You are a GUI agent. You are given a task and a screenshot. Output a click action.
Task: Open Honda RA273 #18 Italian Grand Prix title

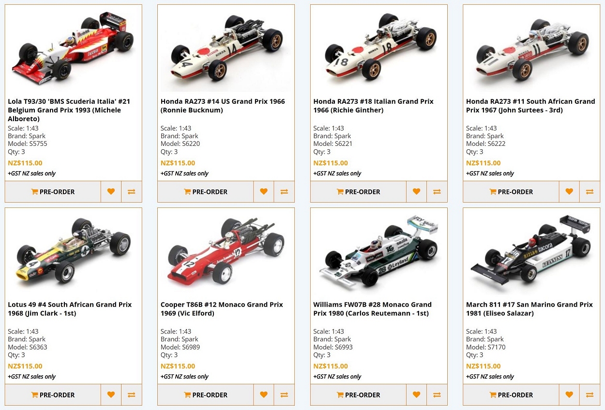373,106
